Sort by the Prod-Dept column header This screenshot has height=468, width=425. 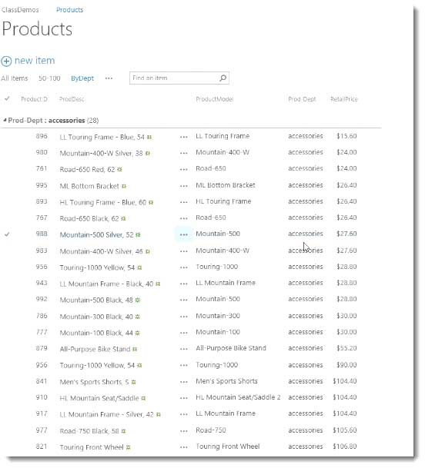tap(302, 99)
